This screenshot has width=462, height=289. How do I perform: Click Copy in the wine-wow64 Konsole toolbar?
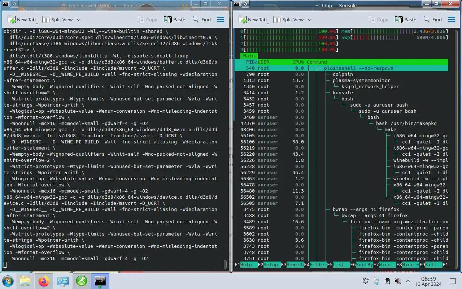(x=147, y=20)
